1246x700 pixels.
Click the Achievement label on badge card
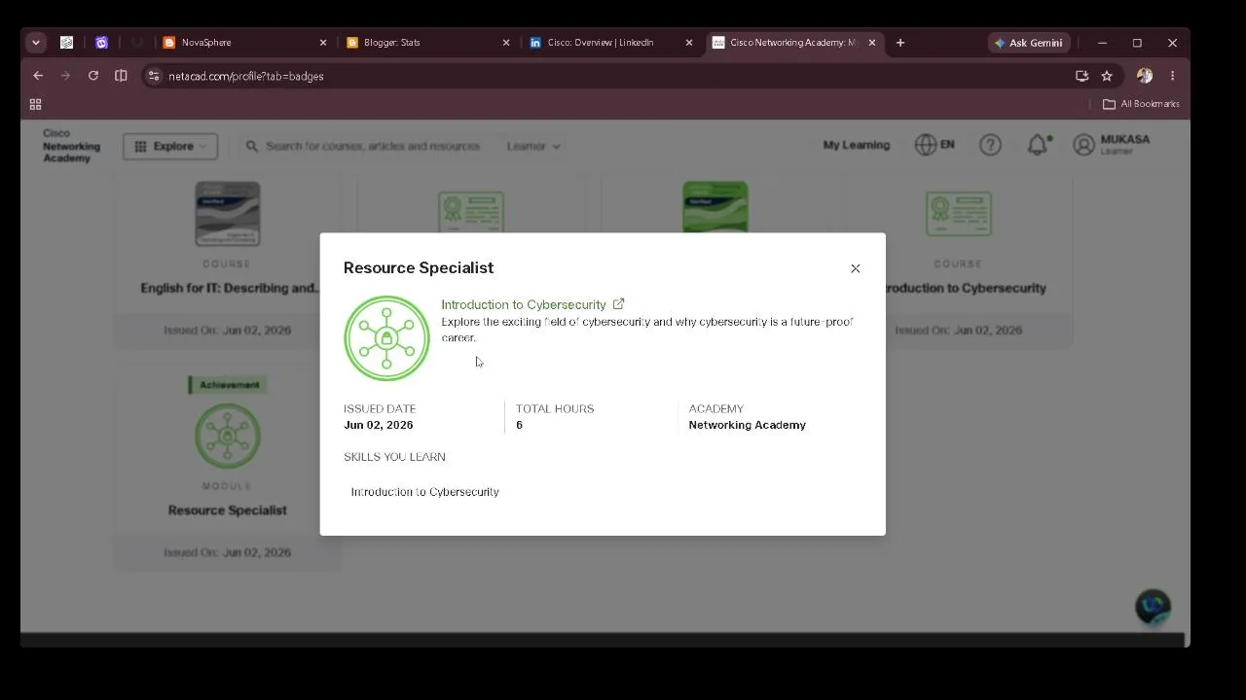[230, 385]
